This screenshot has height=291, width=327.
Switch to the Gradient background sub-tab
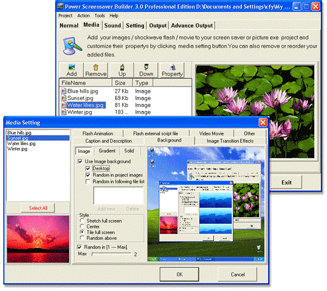tap(107, 151)
